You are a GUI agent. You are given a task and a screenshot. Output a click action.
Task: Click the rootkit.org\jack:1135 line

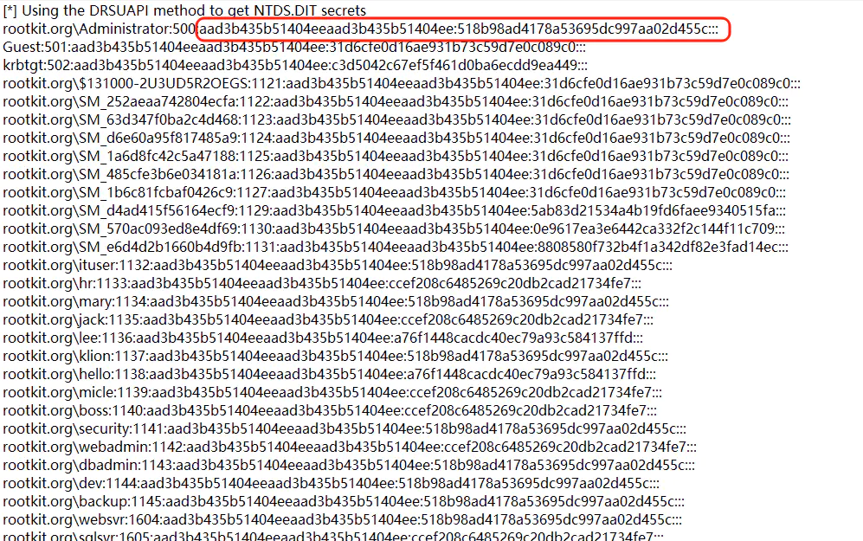328,319
